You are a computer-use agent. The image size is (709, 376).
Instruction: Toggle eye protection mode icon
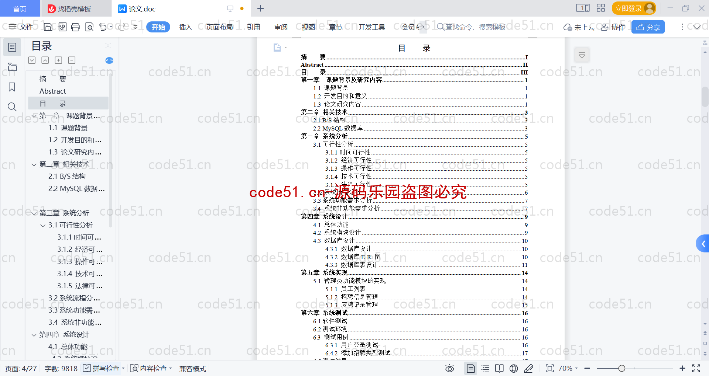pyautogui.click(x=450, y=368)
